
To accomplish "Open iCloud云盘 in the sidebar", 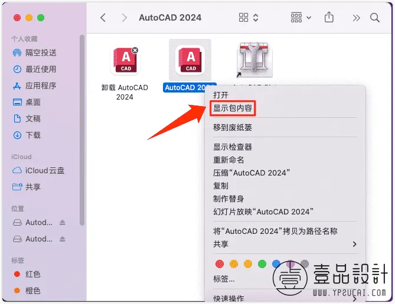I will pos(38,170).
